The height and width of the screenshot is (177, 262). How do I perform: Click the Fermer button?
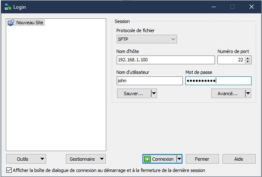[202, 159]
